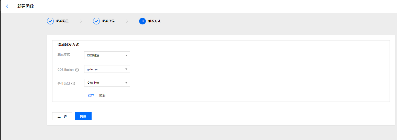Click the info icon next to 事件类型
The image size is (397, 140).
(x=73, y=83)
